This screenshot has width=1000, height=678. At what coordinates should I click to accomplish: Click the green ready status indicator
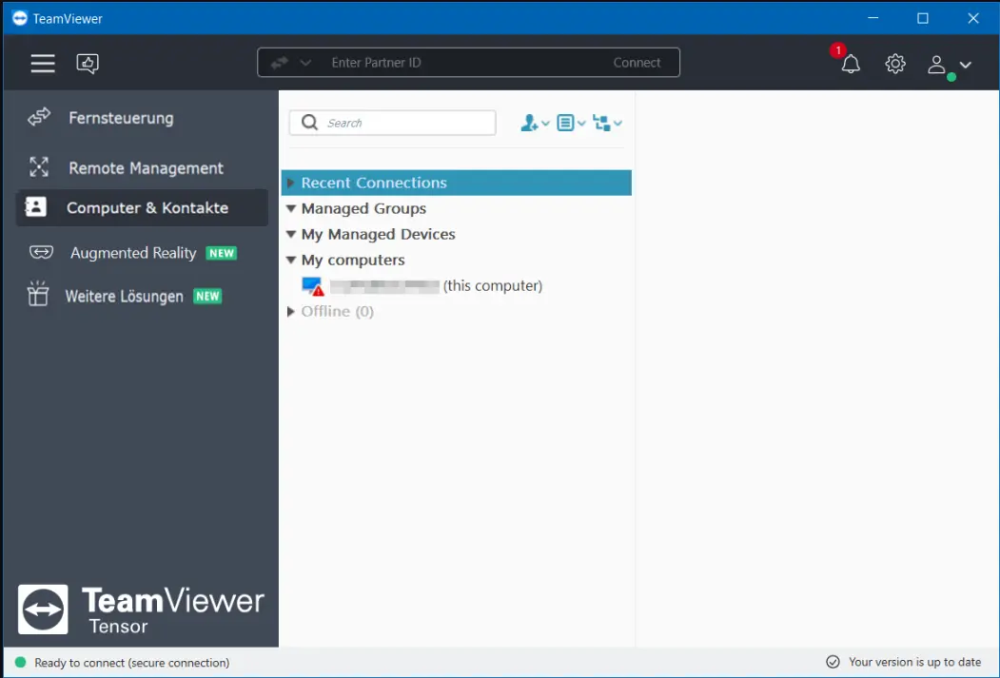(20, 662)
